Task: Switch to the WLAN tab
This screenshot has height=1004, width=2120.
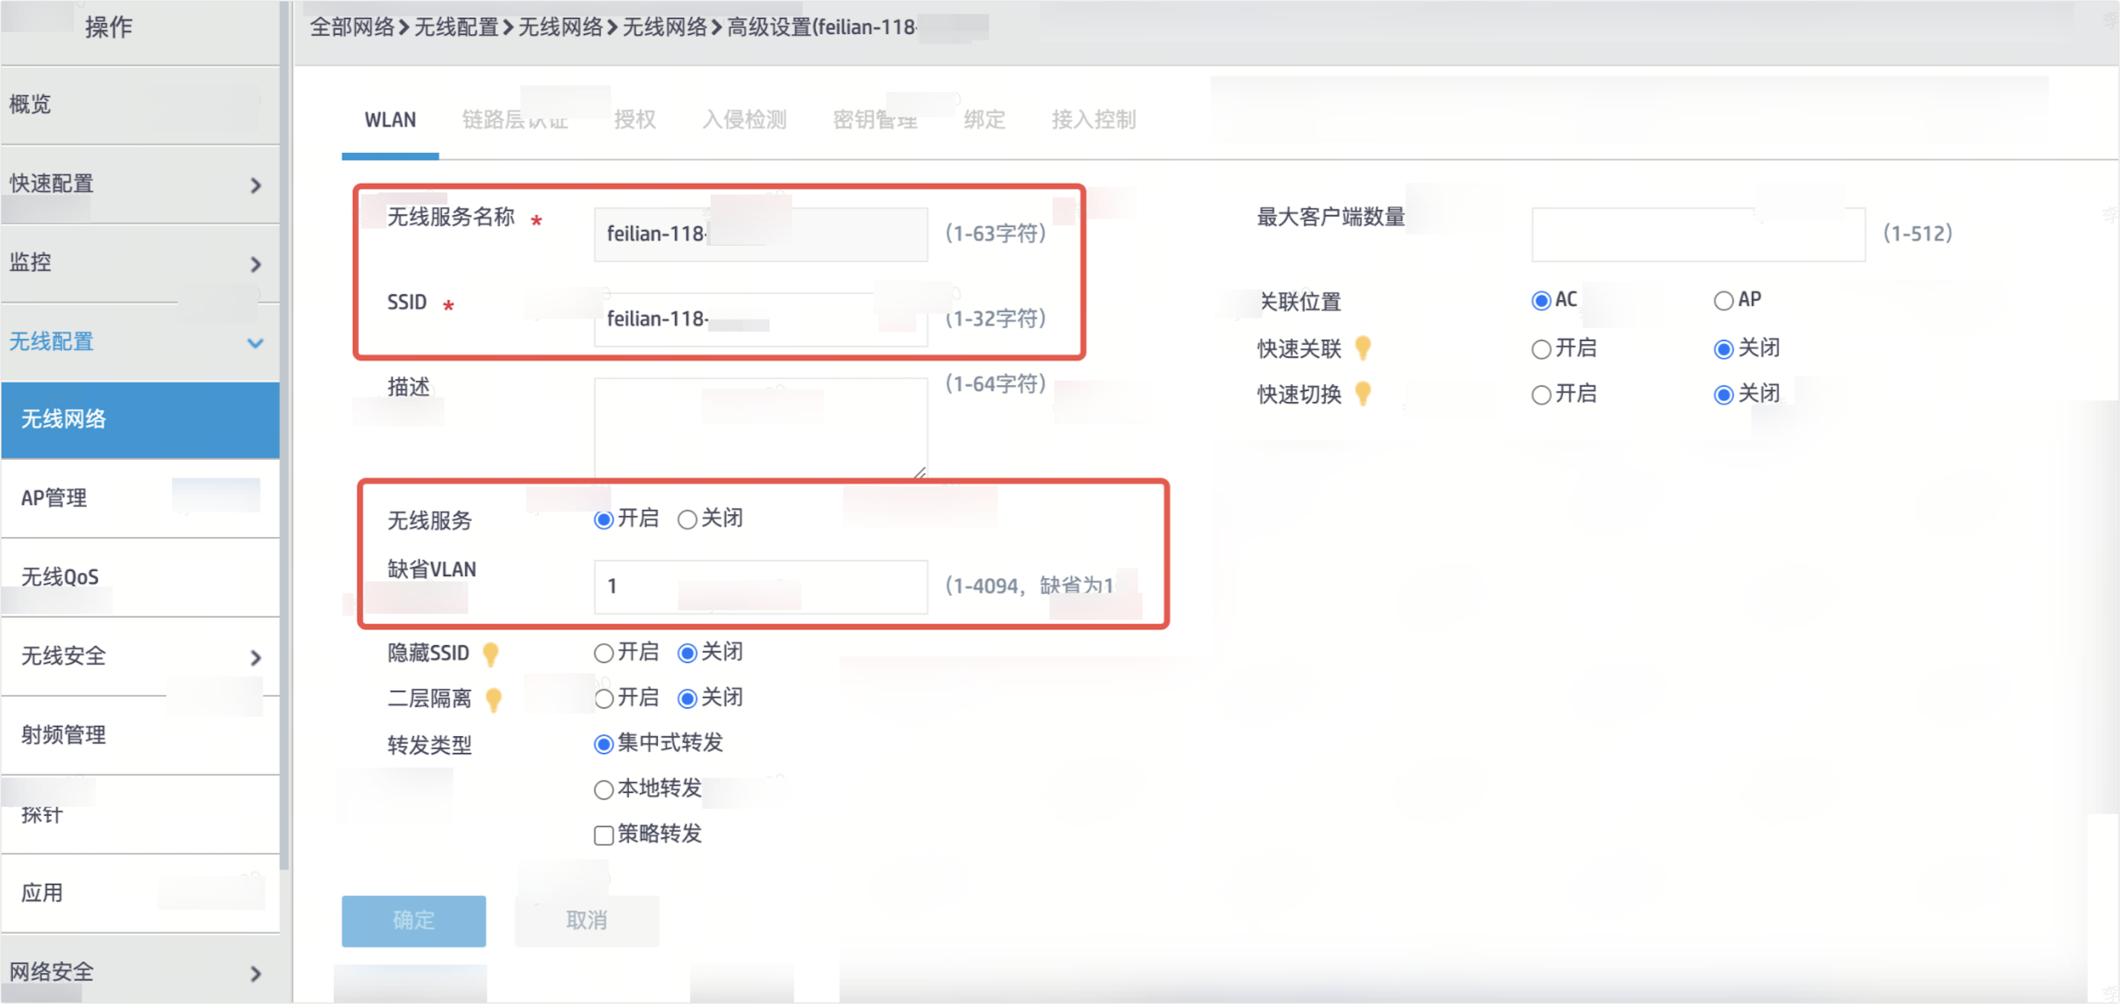Action: (x=390, y=120)
